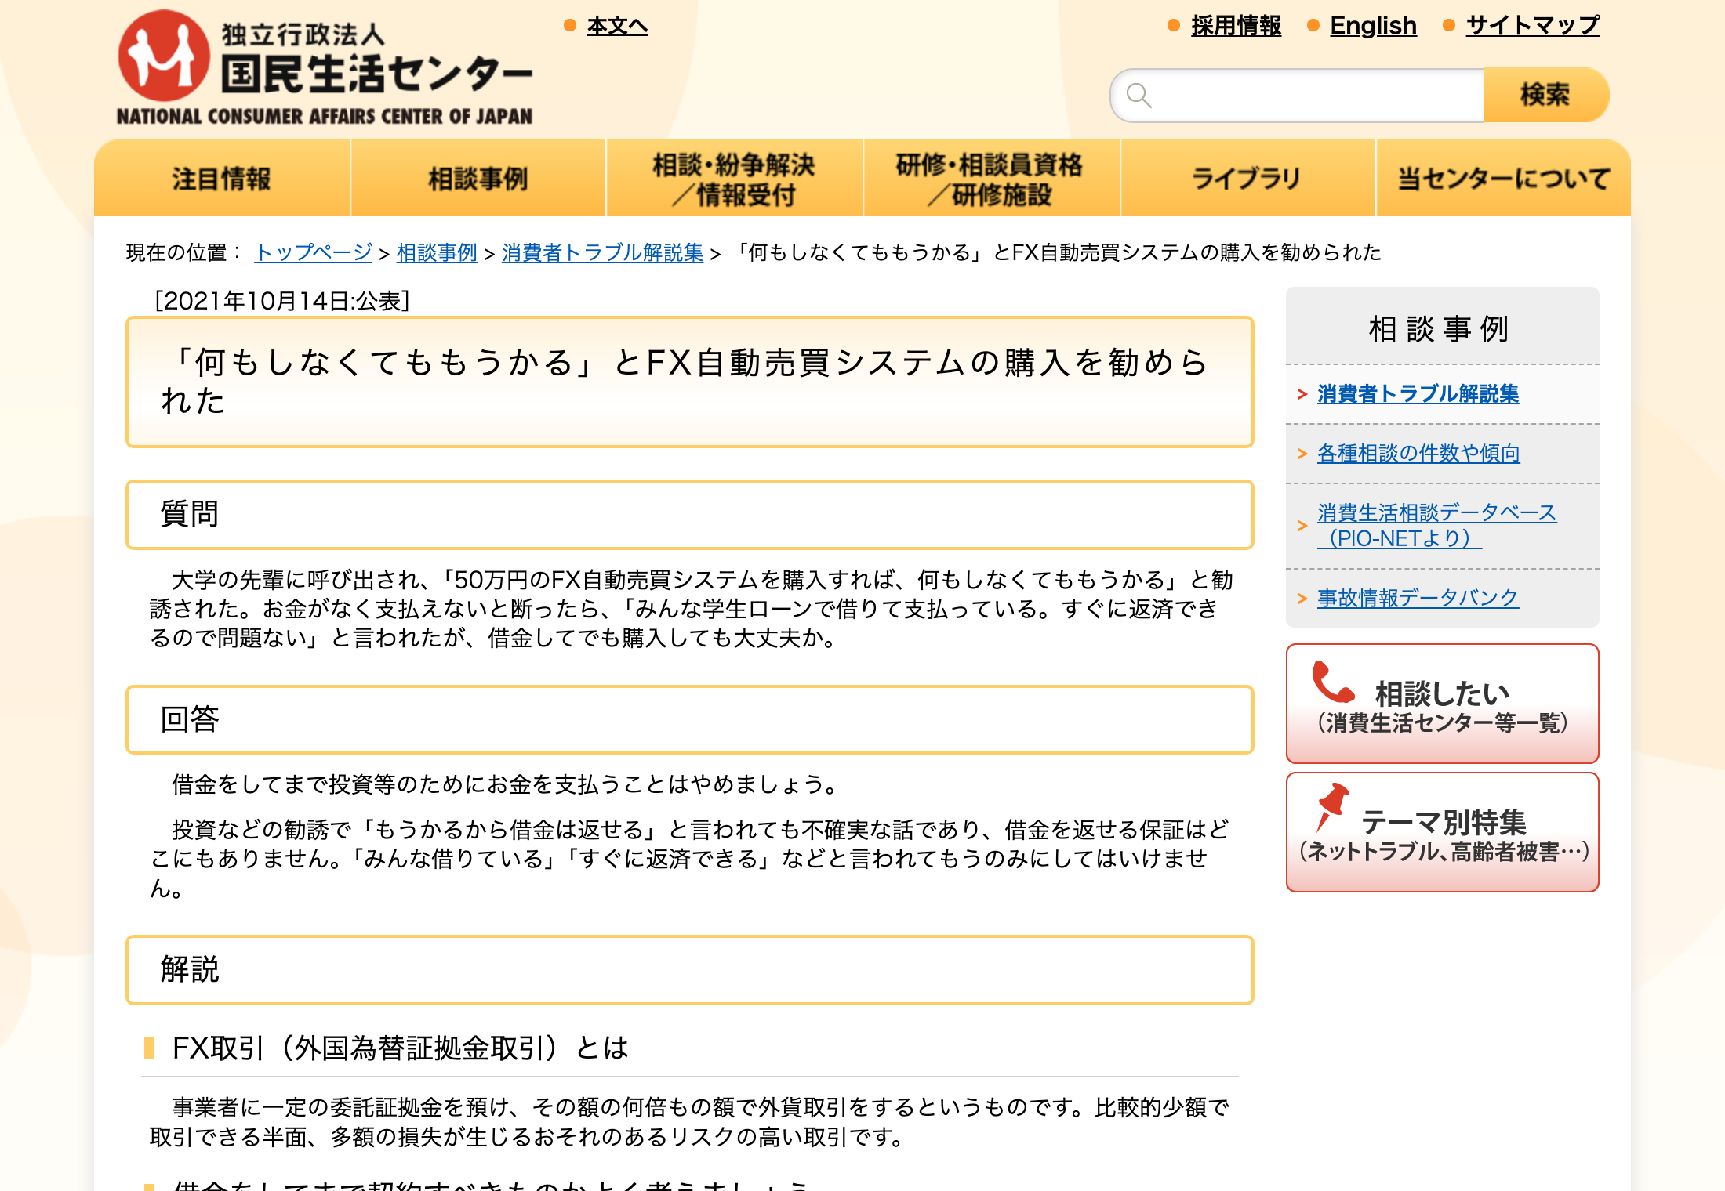
Task: Switch to the English site
Action: pyautogui.click(x=1373, y=26)
